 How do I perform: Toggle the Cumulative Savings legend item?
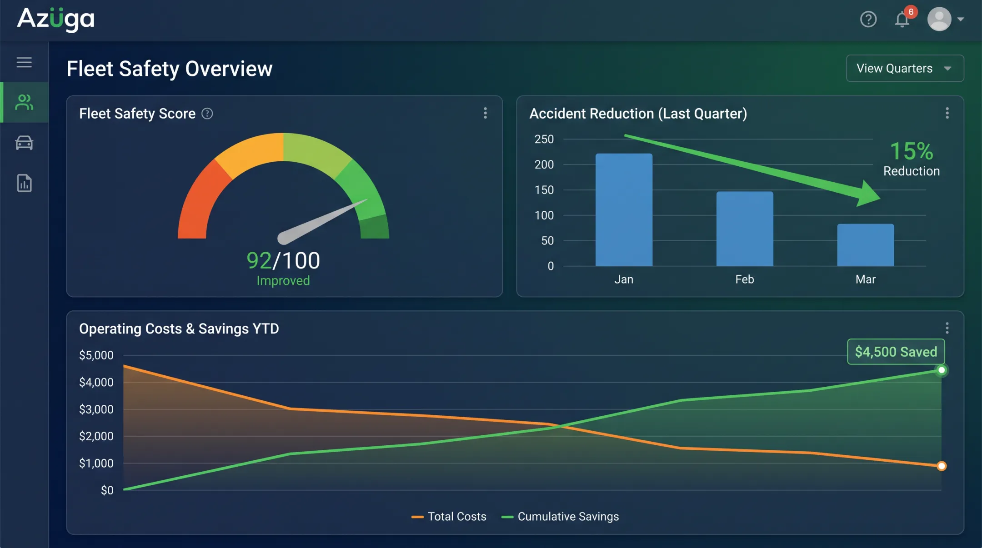[560, 517]
